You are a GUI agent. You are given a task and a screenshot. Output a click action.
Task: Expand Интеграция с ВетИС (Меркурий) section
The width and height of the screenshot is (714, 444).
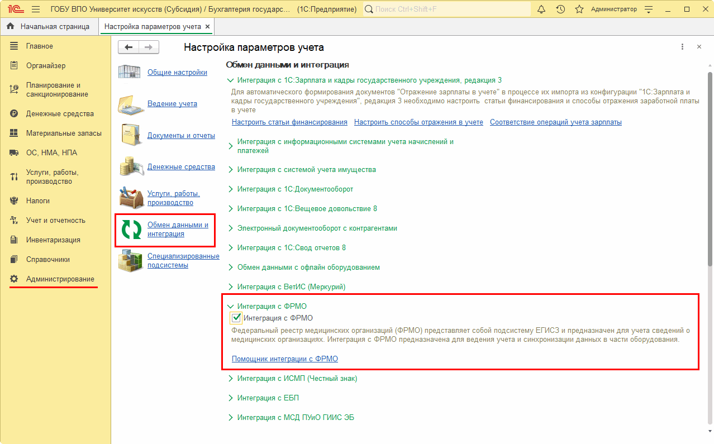(230, 287)
